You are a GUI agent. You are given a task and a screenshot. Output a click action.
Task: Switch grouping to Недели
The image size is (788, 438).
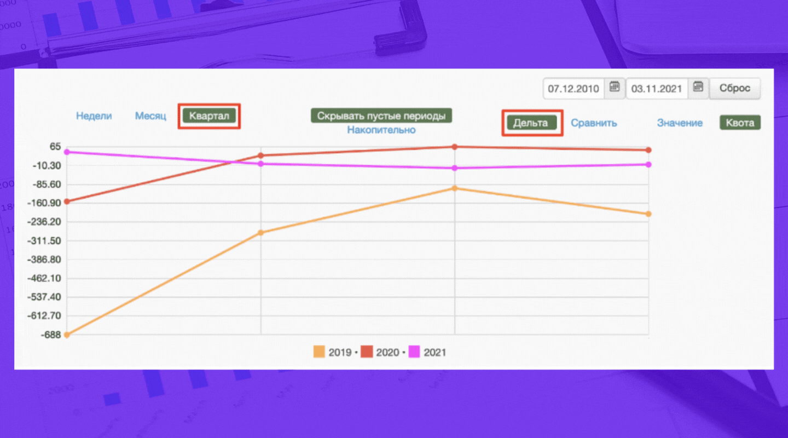tap(94, 116)
